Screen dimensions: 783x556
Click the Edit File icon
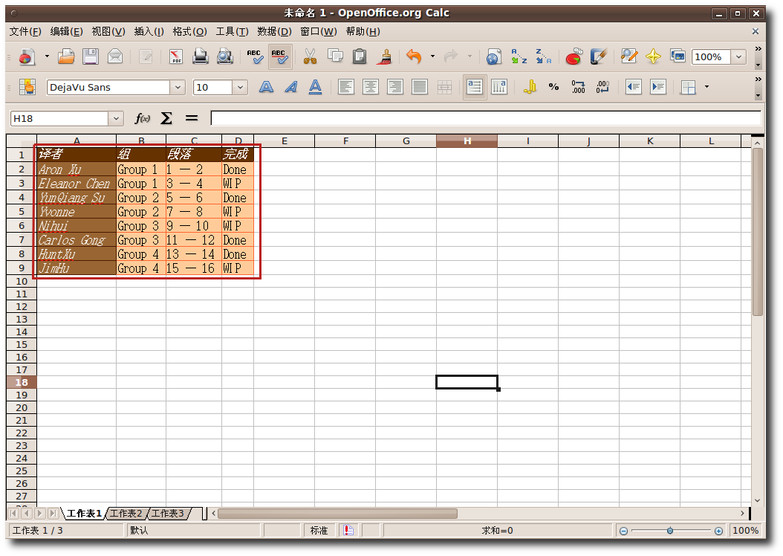(x=146, y=56)
